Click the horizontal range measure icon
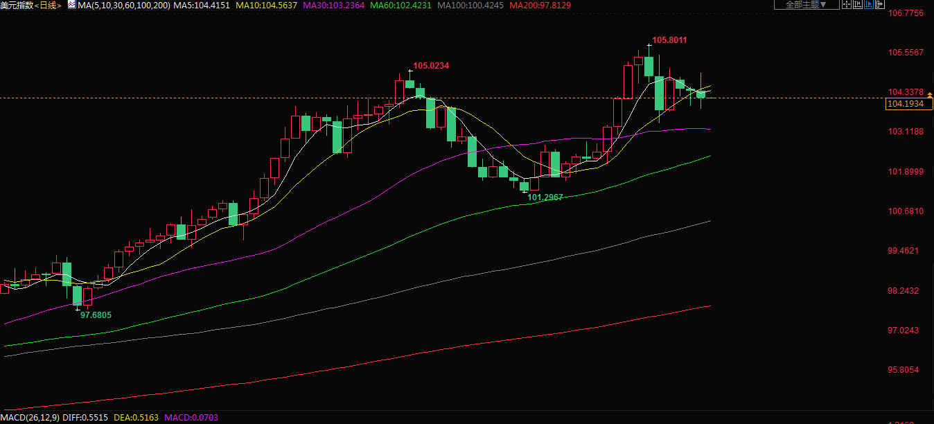Image resolution: width=934 pixels, height=424 pixels. coord(857,5)
